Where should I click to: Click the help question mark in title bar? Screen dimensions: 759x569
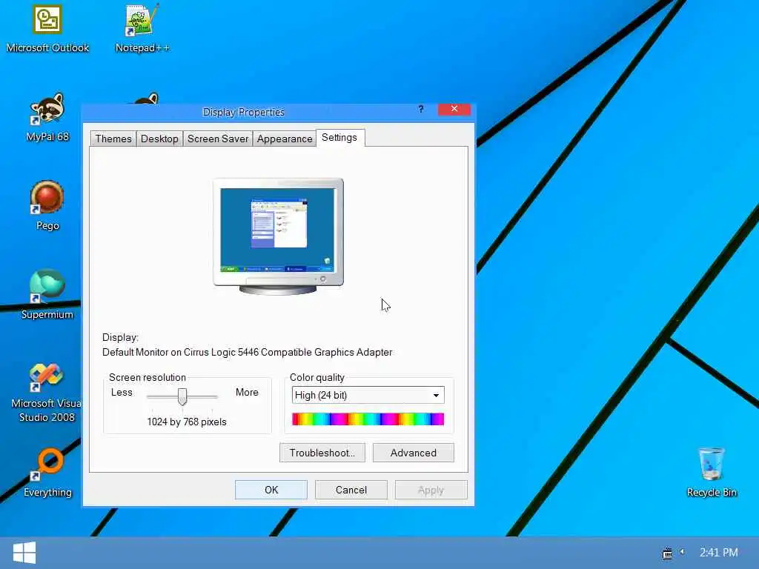(x=421, y=110)
